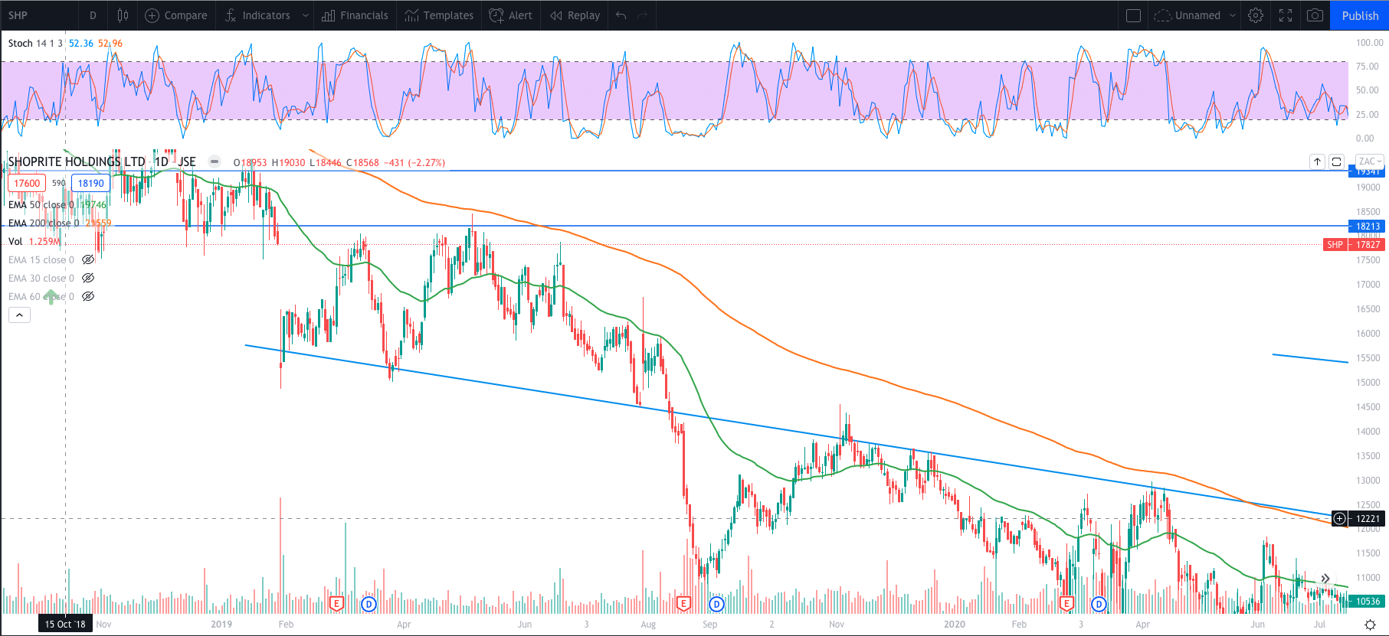This screenshot has height=636, width=1389.
Task: Take a chart snapshot with camera icon
Action: pos(1315,15)
